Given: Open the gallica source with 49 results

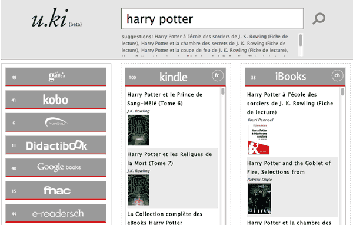Looking at the screenshot, I should (56, 77).
